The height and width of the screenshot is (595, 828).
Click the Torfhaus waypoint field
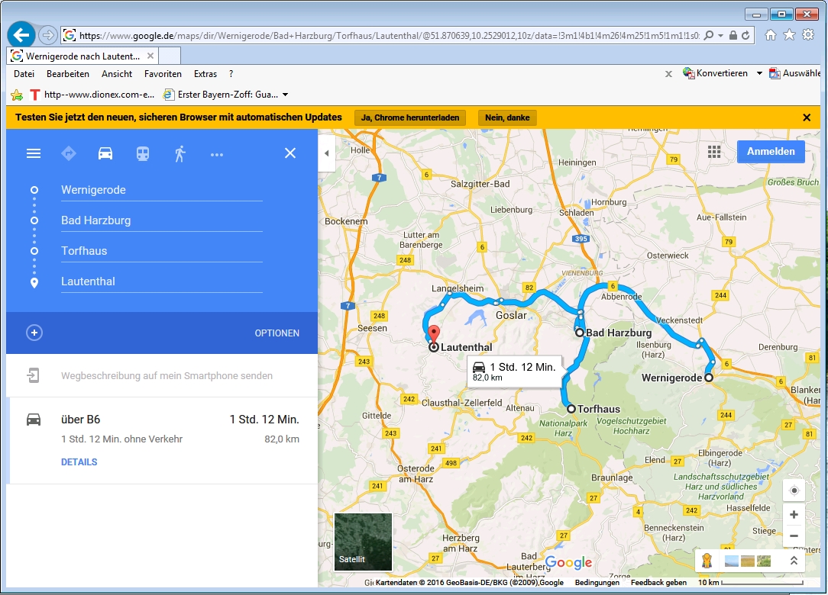click(162, 251)
